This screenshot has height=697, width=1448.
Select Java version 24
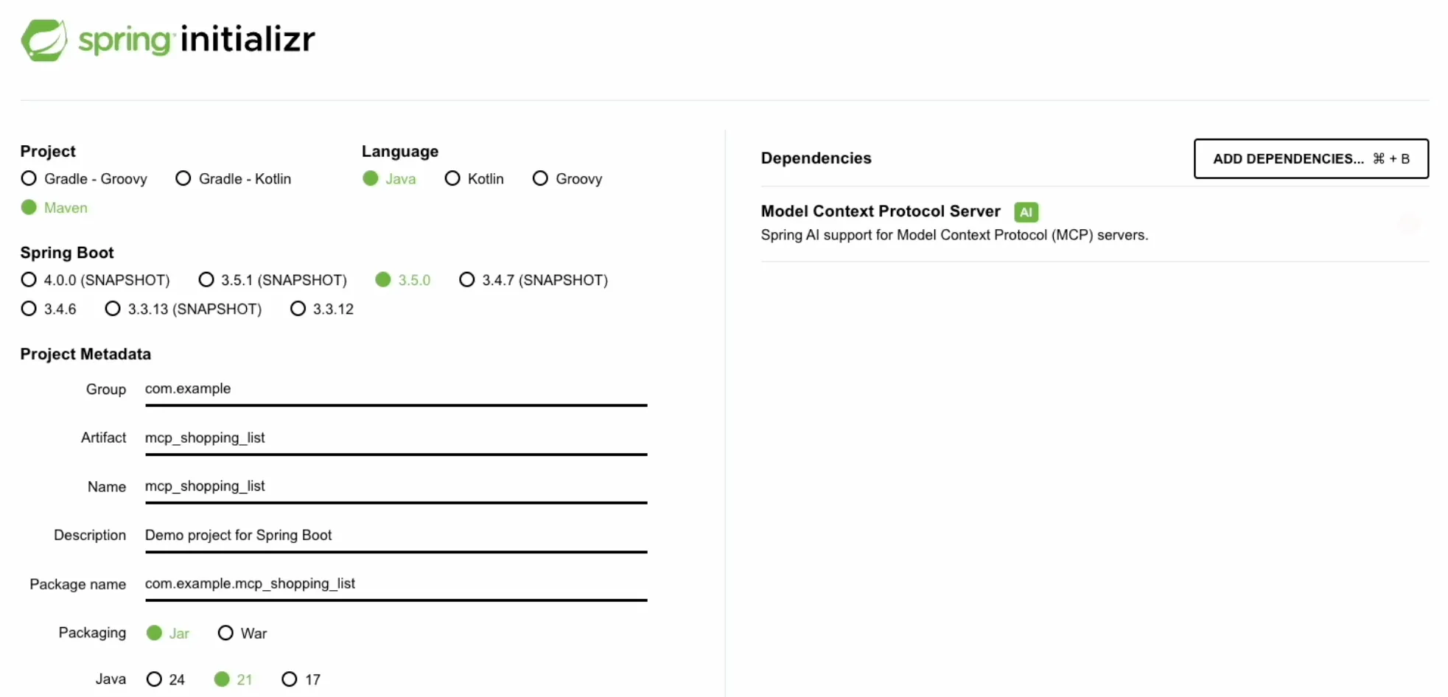tap(155, 679)
